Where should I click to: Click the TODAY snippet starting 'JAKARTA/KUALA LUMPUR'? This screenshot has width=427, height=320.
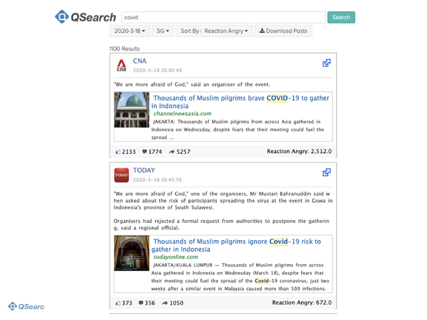240,277
